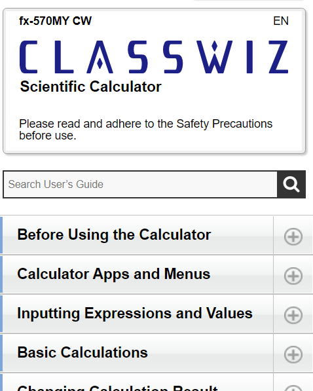Click the CLASSWIZ logo

pos(154,57)
